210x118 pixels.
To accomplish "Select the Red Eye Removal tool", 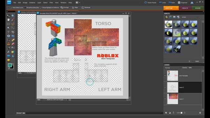I will pos(9,40).
